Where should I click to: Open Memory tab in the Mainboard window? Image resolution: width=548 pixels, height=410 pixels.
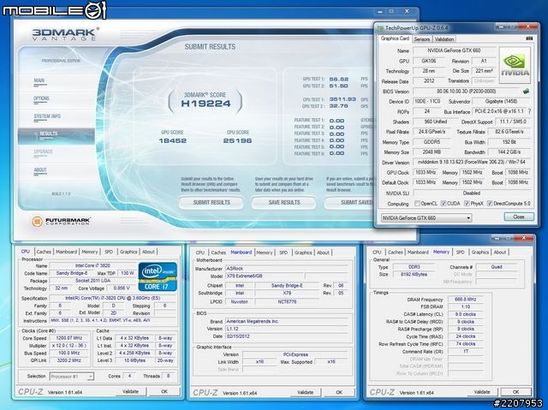tap(265, 253)
